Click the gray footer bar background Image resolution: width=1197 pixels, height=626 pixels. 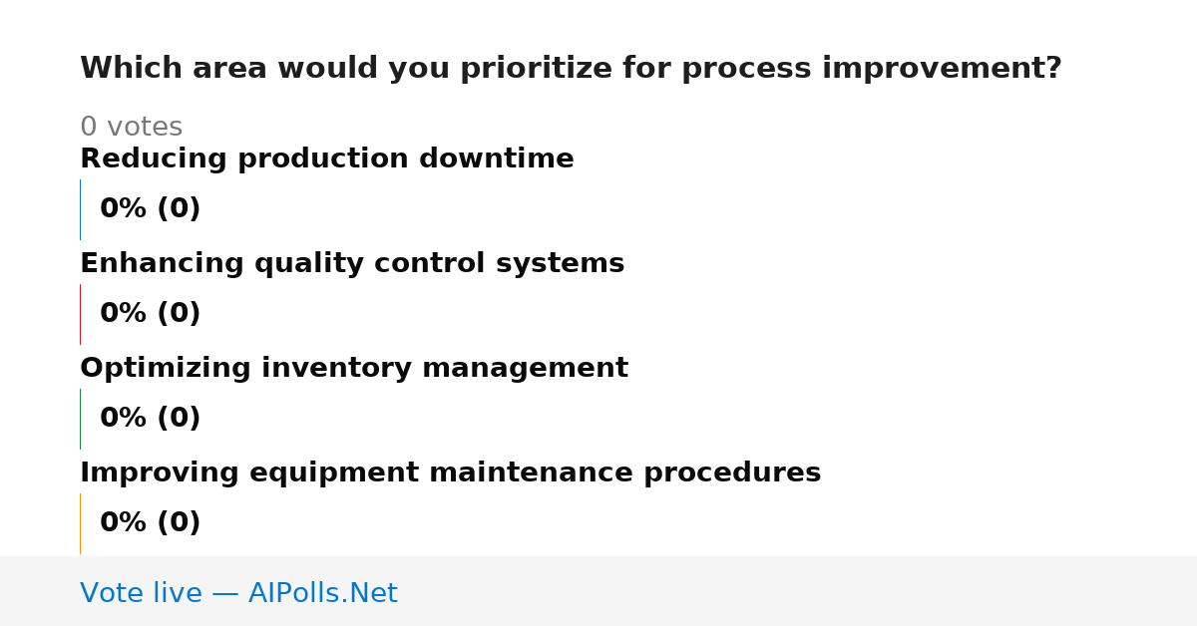click(x=798, y=591)
